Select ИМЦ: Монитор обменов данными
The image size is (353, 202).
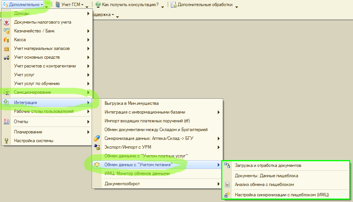(x=137, y=174)
